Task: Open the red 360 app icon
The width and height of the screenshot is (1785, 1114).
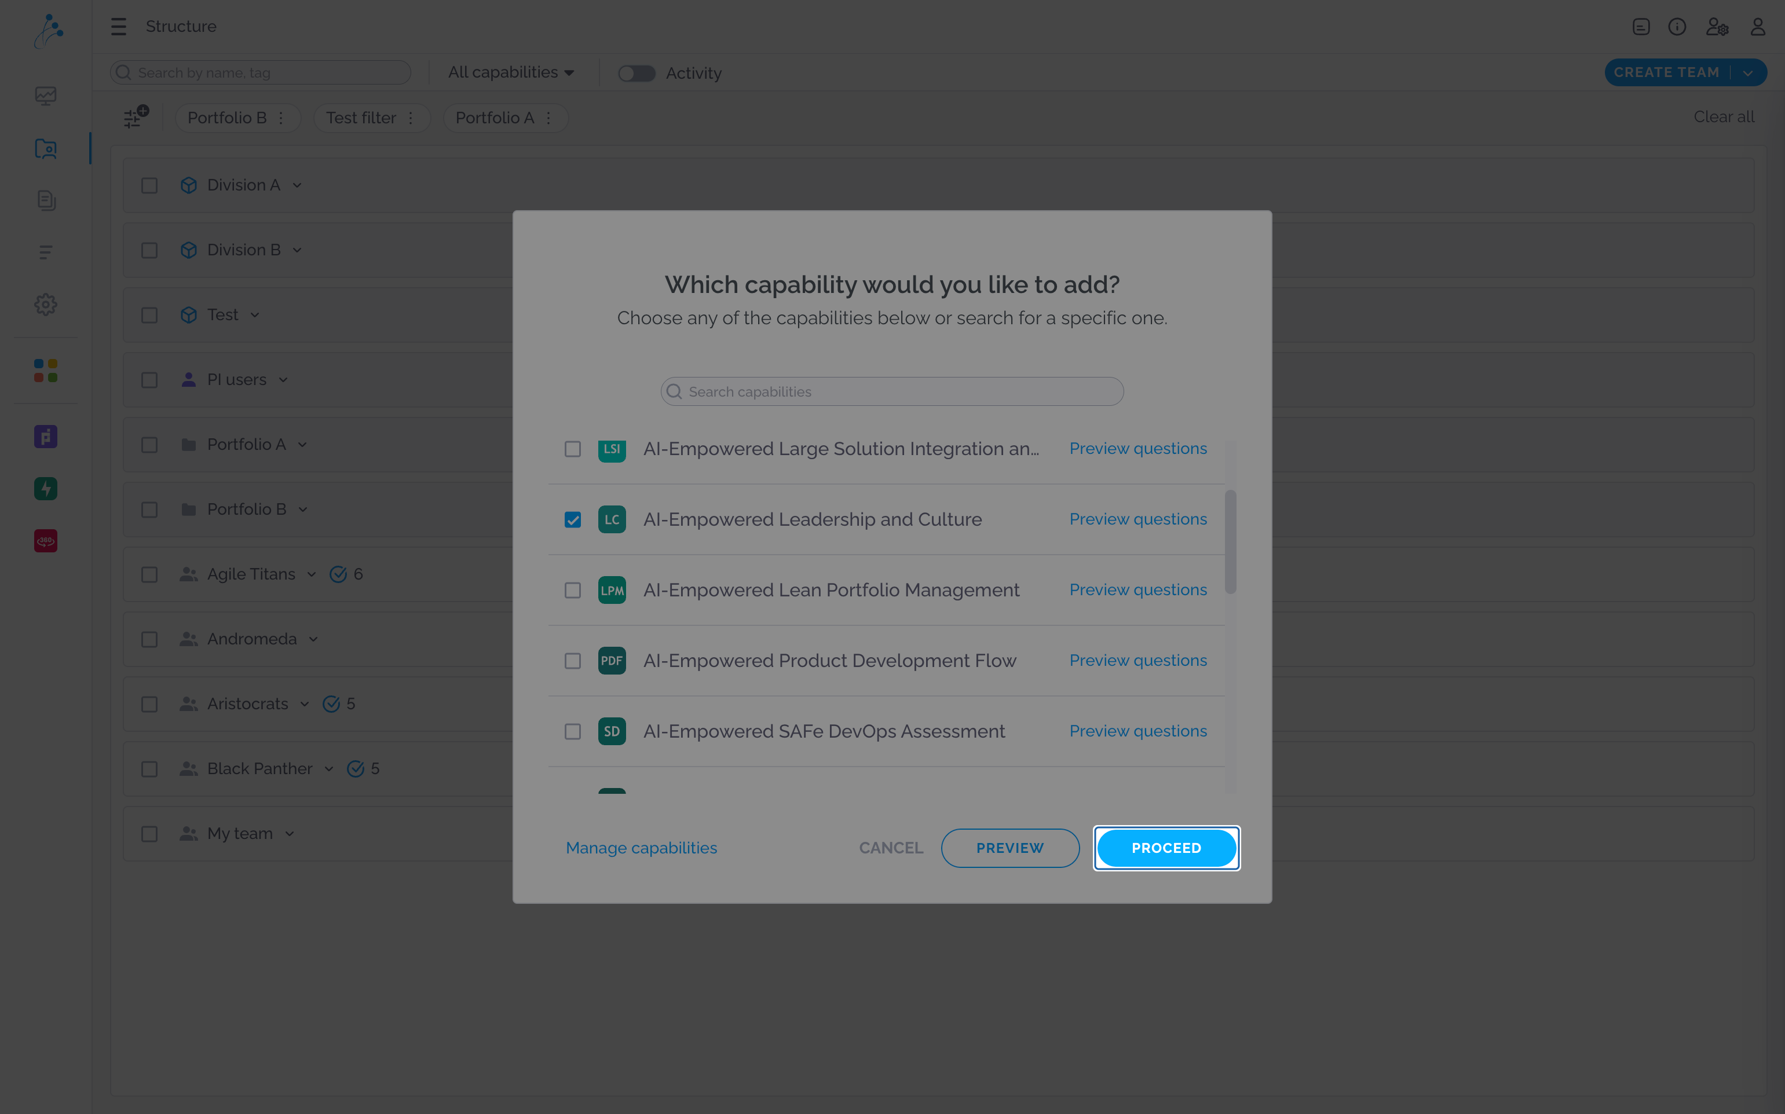Action: tap(46, 541)
